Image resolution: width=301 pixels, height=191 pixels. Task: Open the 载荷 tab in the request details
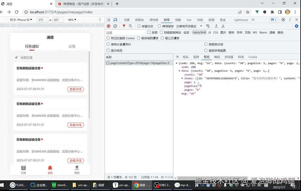pos(196,57)
